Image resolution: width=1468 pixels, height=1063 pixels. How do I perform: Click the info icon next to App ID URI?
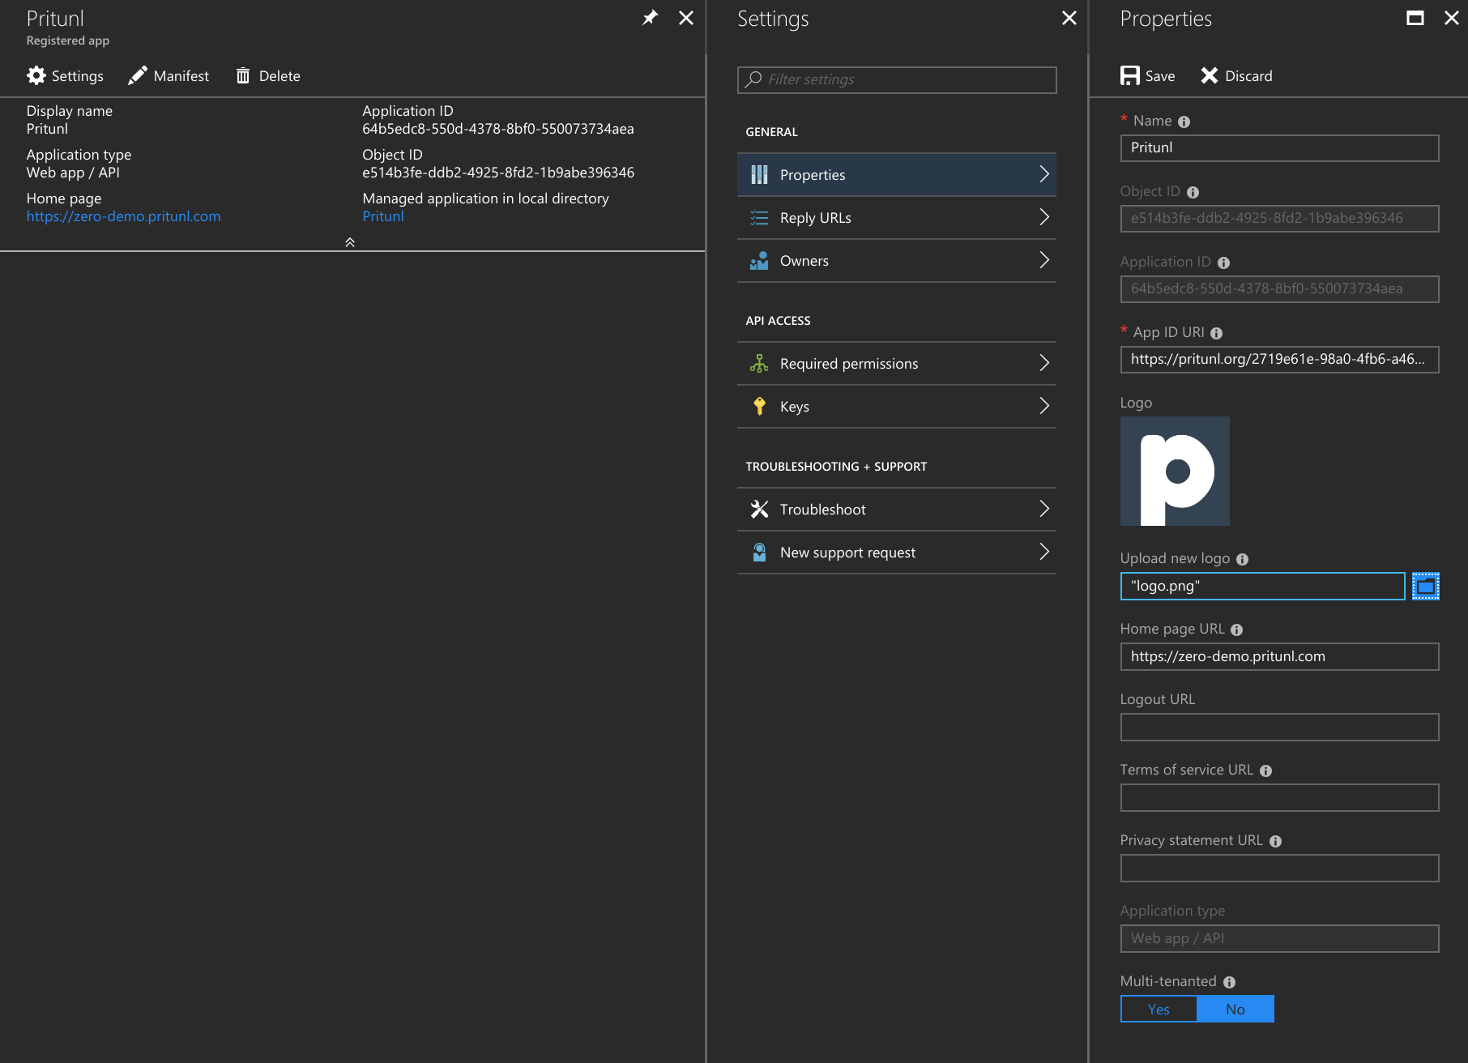[x=1216, y=333]
